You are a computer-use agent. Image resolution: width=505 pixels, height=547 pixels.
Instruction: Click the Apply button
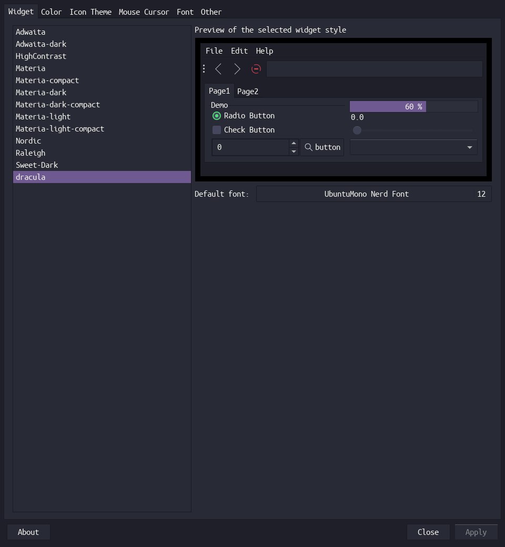click(x=476, y=532)
